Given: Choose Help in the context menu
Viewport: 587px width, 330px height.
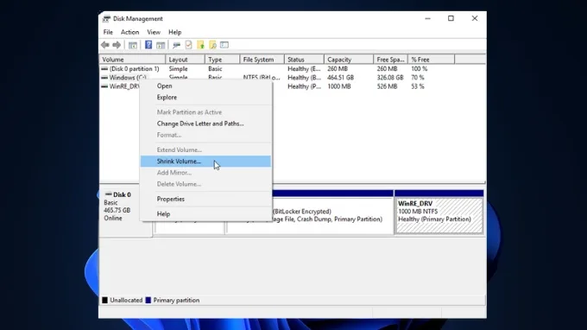Looking at the screenshot, I should pos(205,214).
